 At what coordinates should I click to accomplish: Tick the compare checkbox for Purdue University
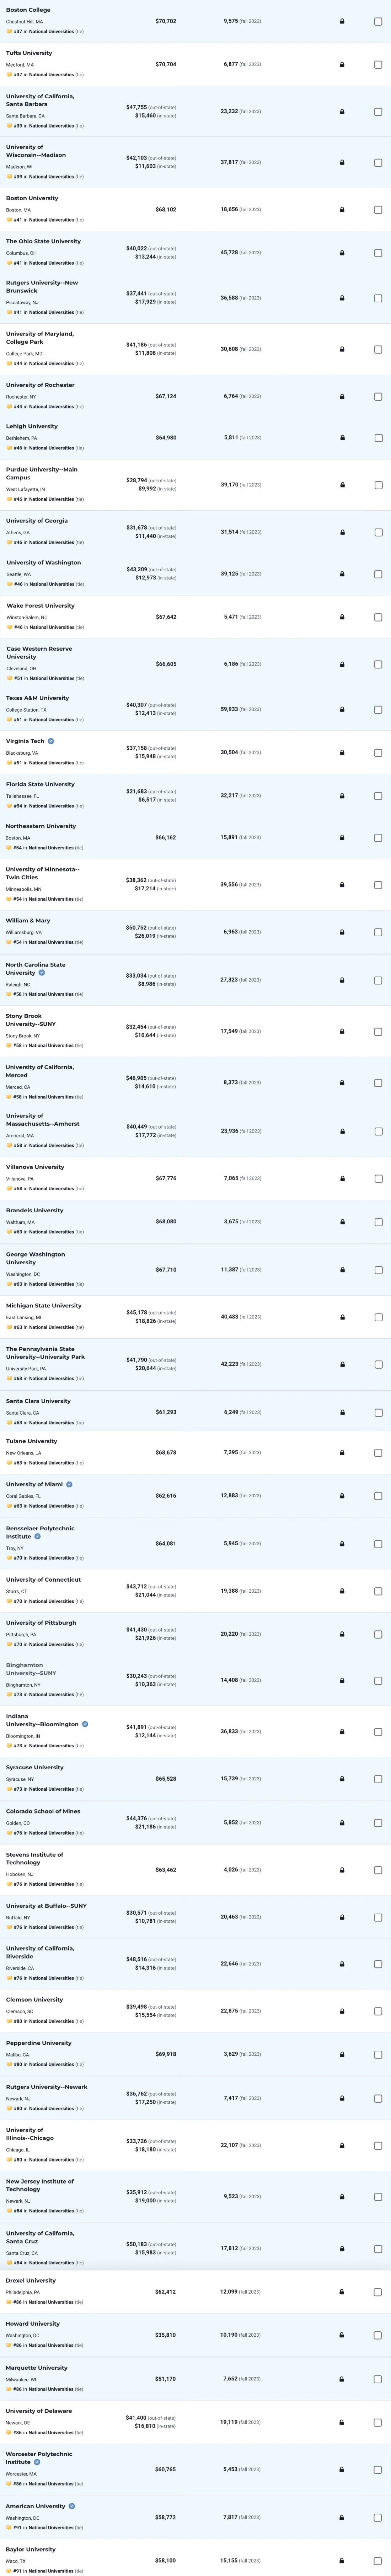tap(378, 485)
